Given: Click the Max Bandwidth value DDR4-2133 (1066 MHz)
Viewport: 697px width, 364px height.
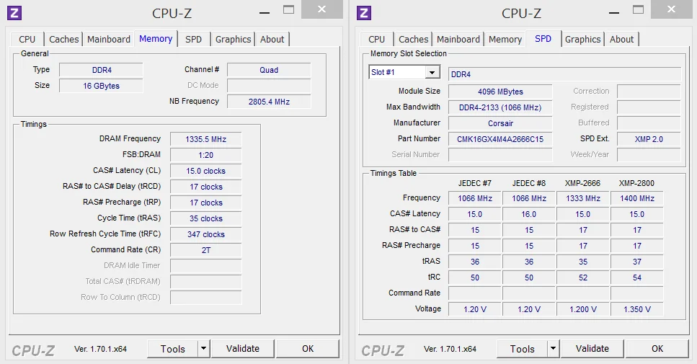Looking at the screenshot, I should point(500,107).
